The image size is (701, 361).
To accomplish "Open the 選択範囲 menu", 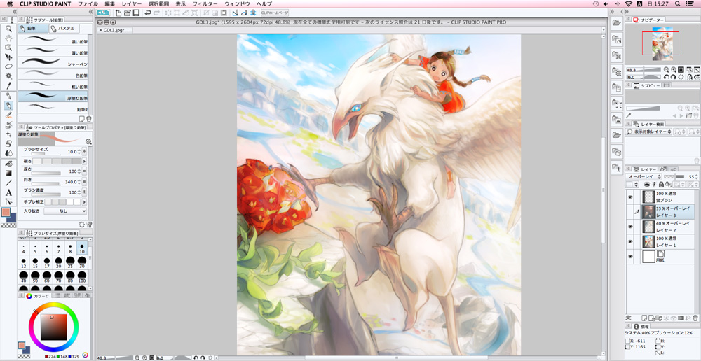I will (158, 3).
